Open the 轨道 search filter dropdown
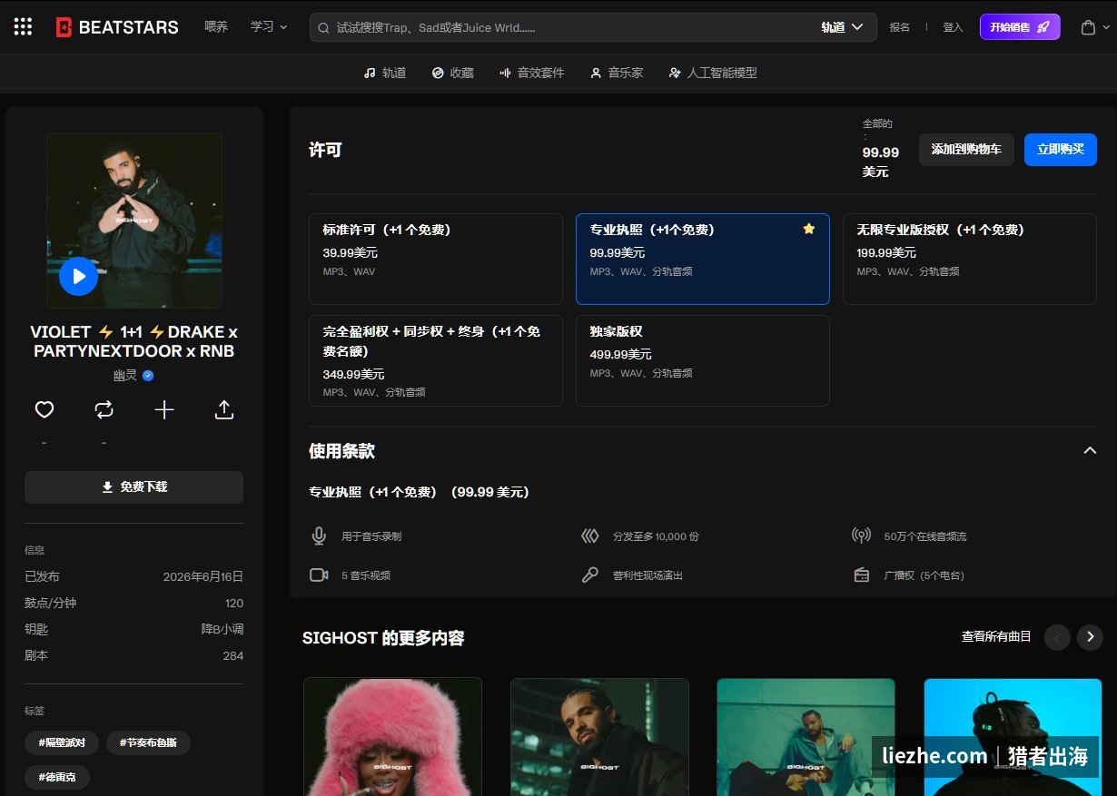The width and height of the screenshot is (1117, 796). 842,27
